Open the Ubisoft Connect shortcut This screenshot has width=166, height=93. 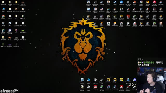click(141, 3)
